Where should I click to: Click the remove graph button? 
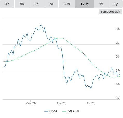111,12
